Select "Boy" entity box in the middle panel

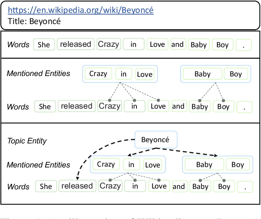(236, 74)
